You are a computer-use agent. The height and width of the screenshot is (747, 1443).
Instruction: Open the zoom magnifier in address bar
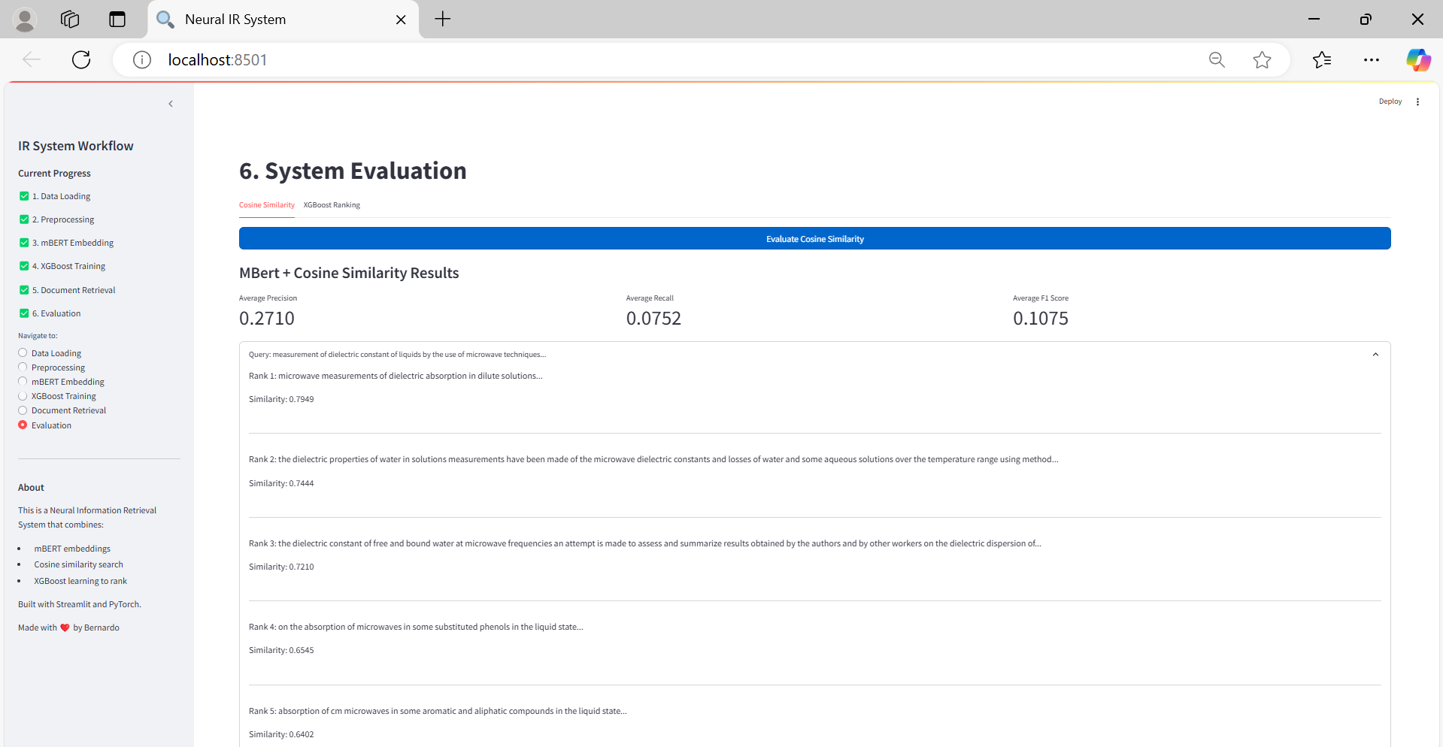1217,59
